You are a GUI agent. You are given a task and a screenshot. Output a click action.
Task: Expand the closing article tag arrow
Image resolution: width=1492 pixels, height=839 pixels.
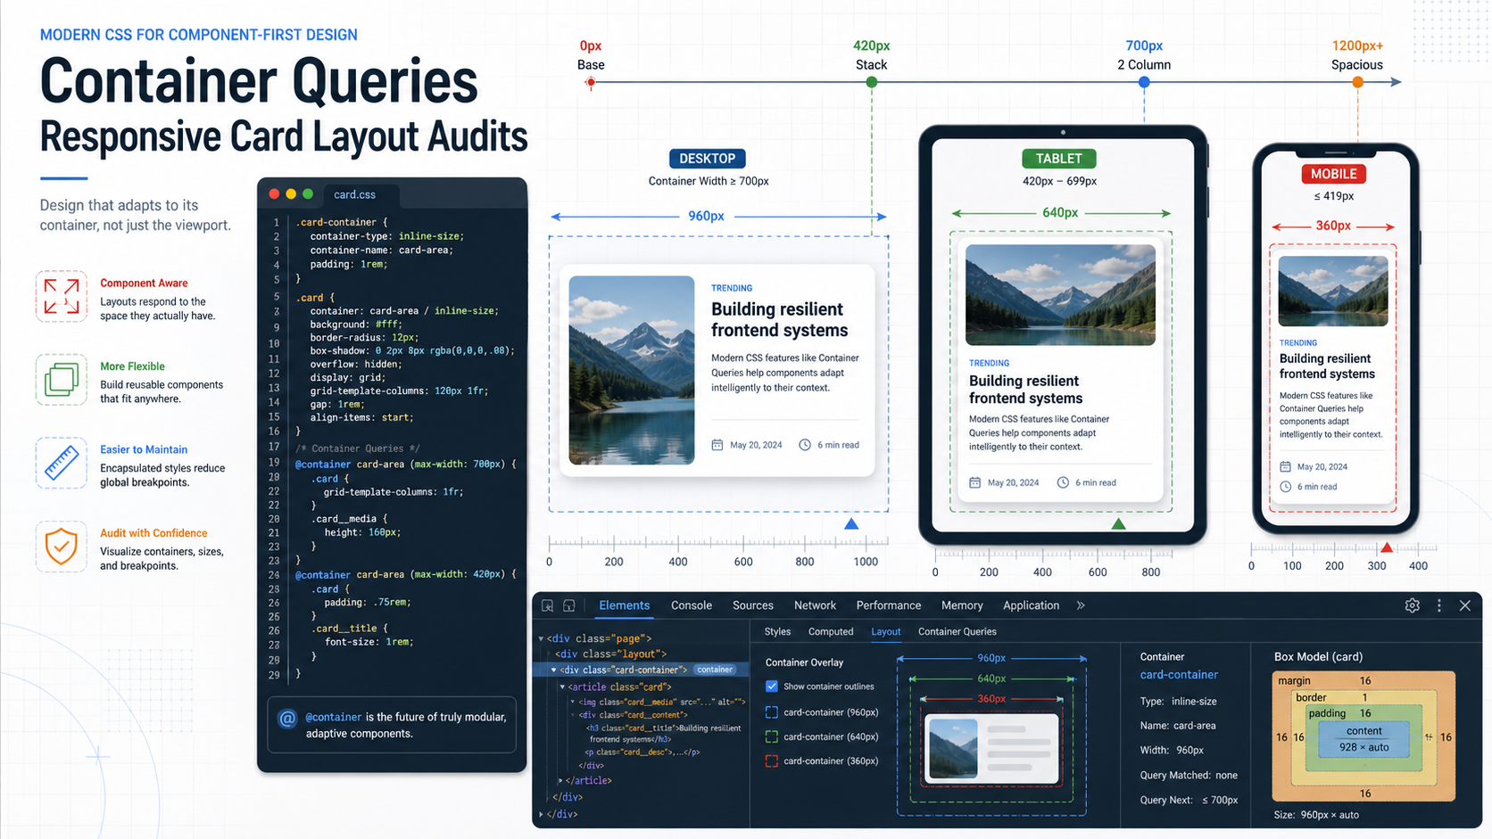560,781
